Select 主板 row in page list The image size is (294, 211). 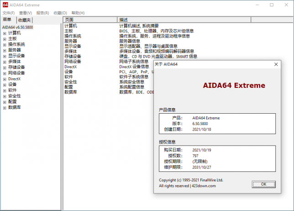tap(68, 31)
